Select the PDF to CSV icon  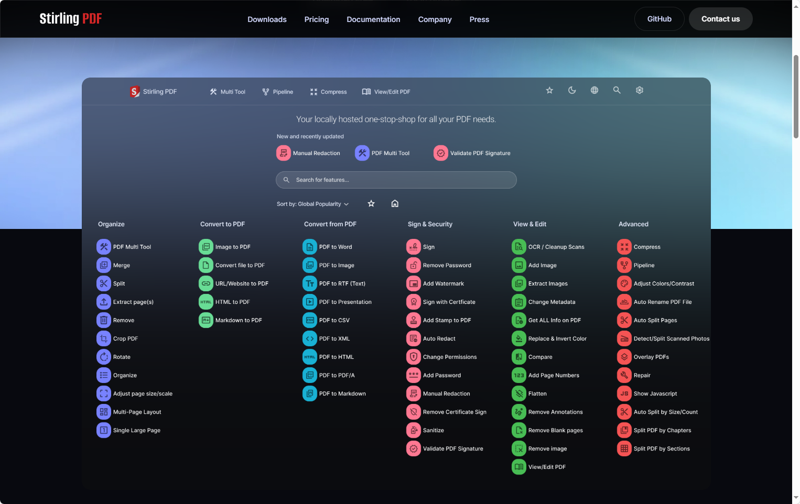[310, 320]
